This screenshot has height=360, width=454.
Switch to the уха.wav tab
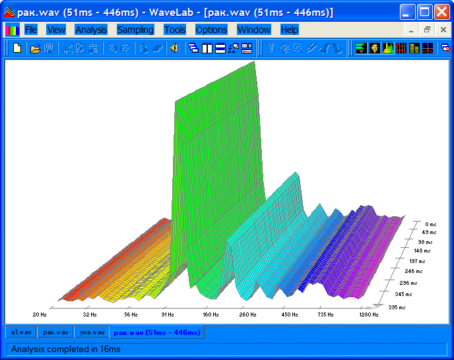tap(92, 332)
